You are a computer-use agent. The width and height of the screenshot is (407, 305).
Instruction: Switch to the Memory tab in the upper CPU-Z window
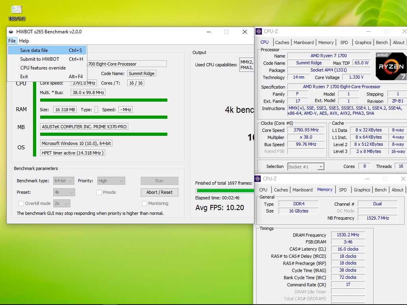[x=326, y=42]
